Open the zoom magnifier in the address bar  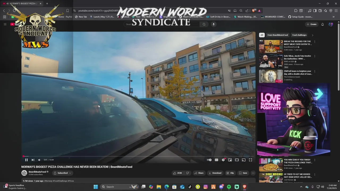click(241, 11)
